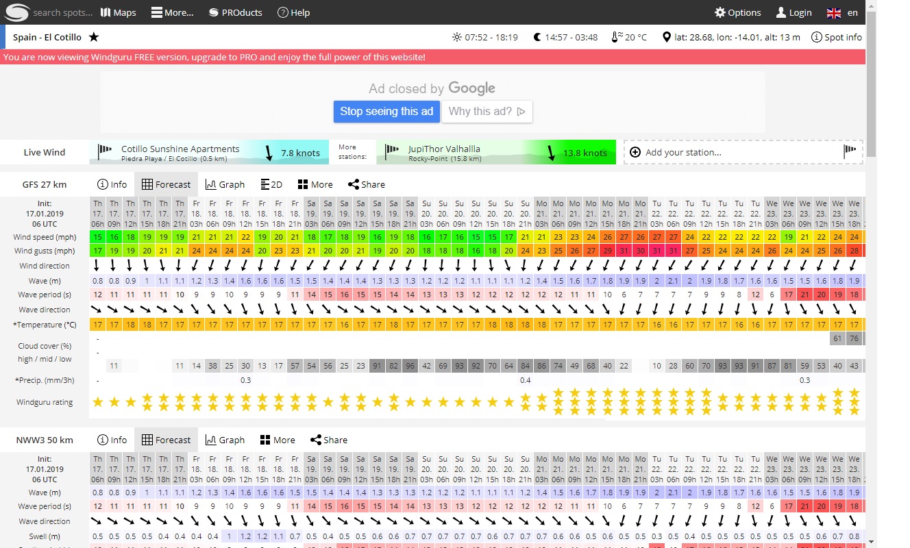Click the upgrade to PRO banner

tap(432, 57)
